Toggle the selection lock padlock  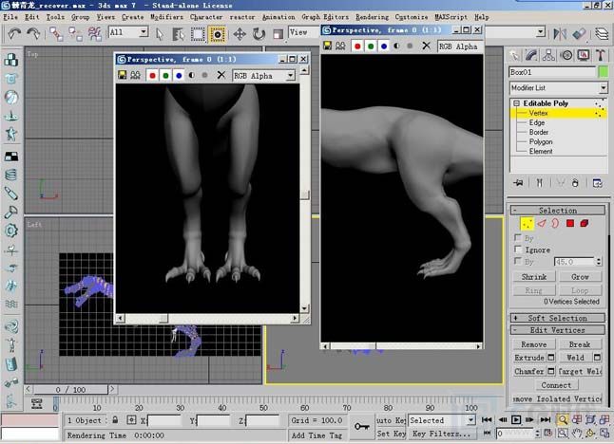click(115, 420)
